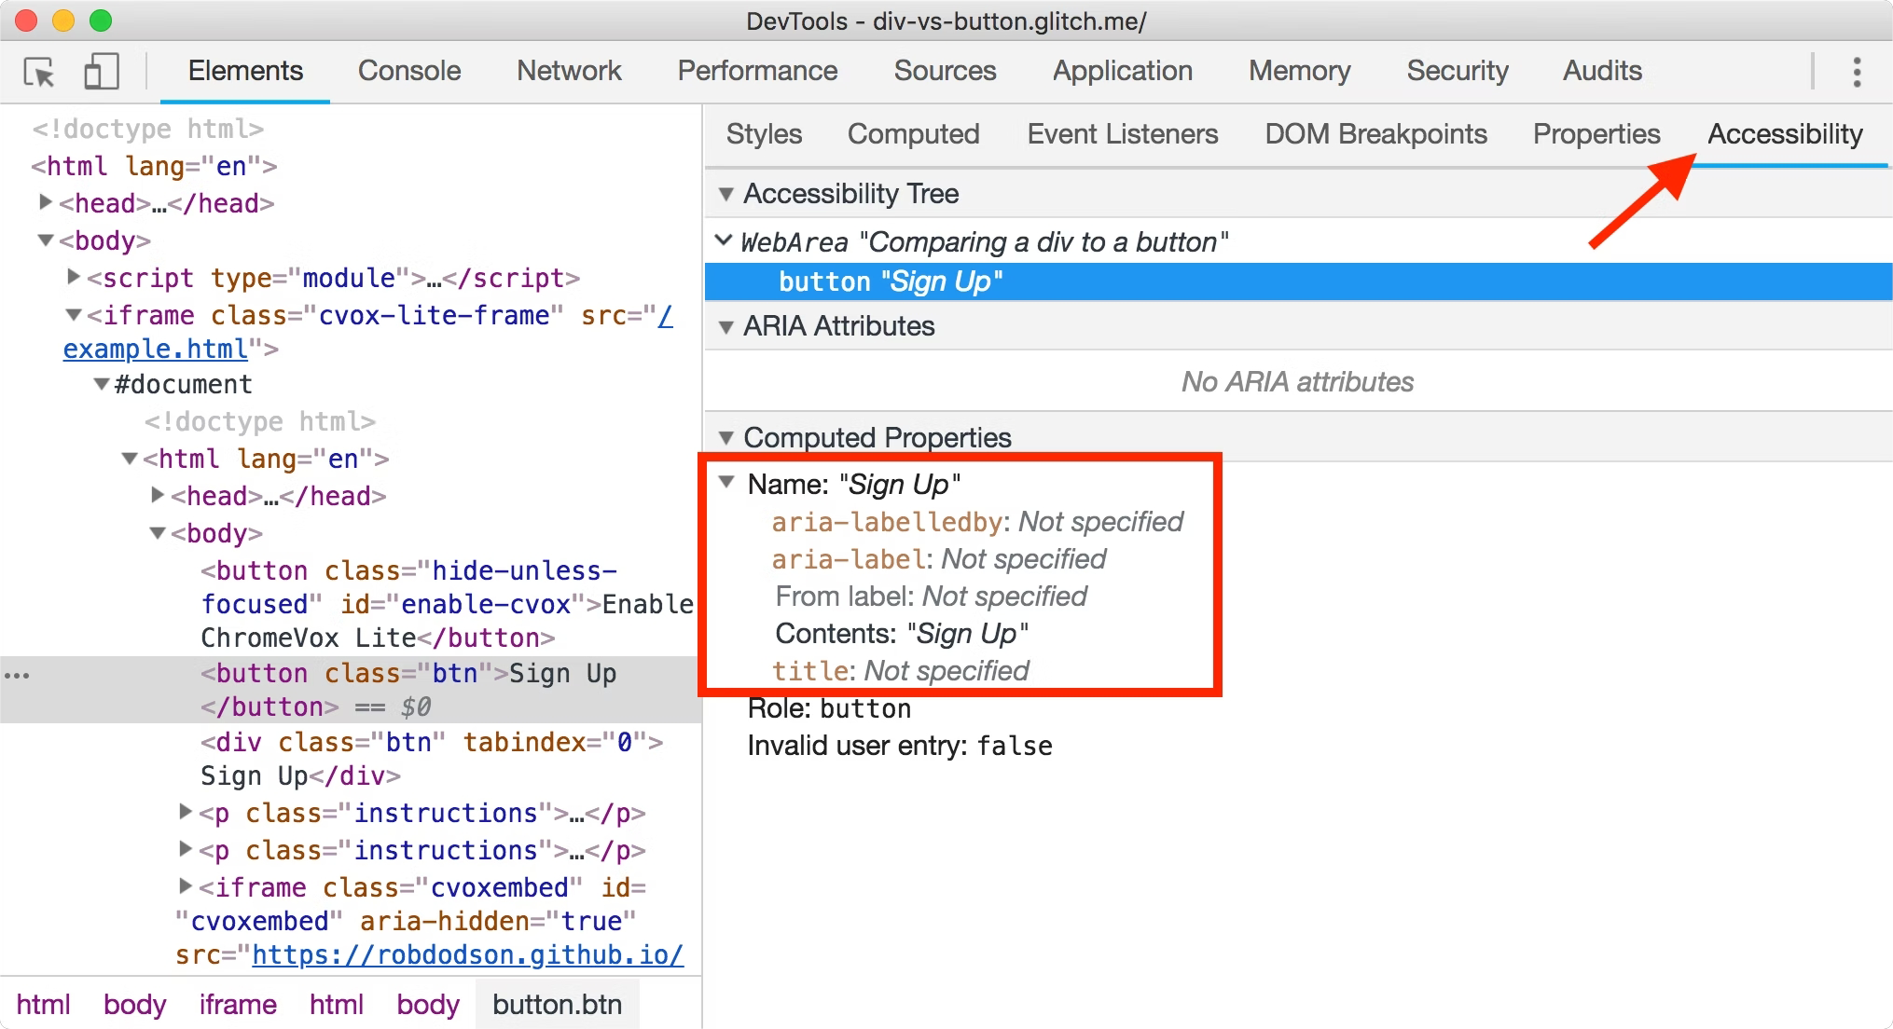Select the top doctype html line
Image resolution: width=1893 pixels, height=1029 pixels.
point(148,129)
